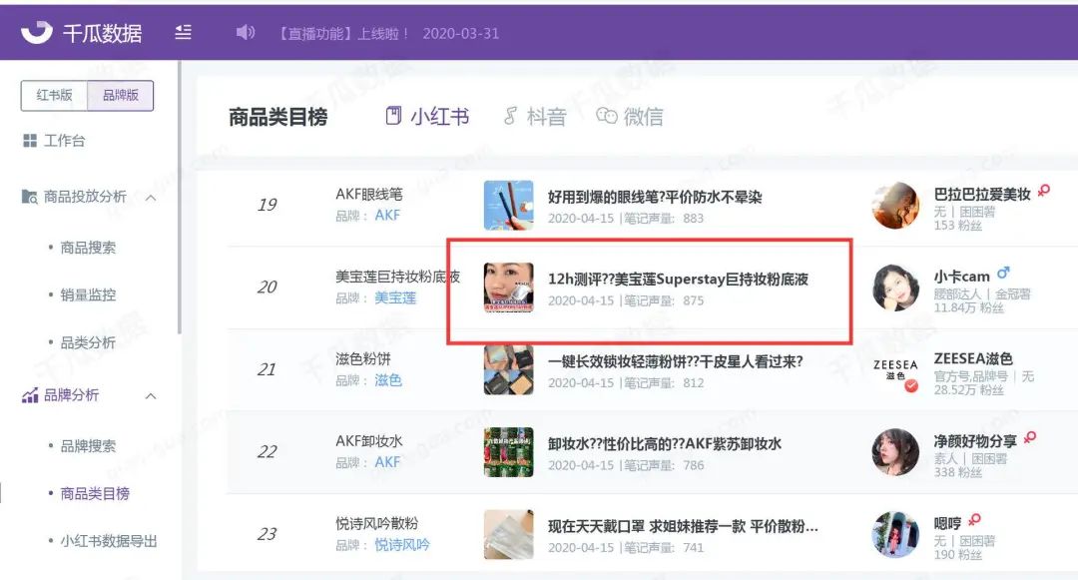Screen dimensions: 1078x580
Task: Click the 商品投放分析 folder-search icon
Action: (x=30, y=198)
